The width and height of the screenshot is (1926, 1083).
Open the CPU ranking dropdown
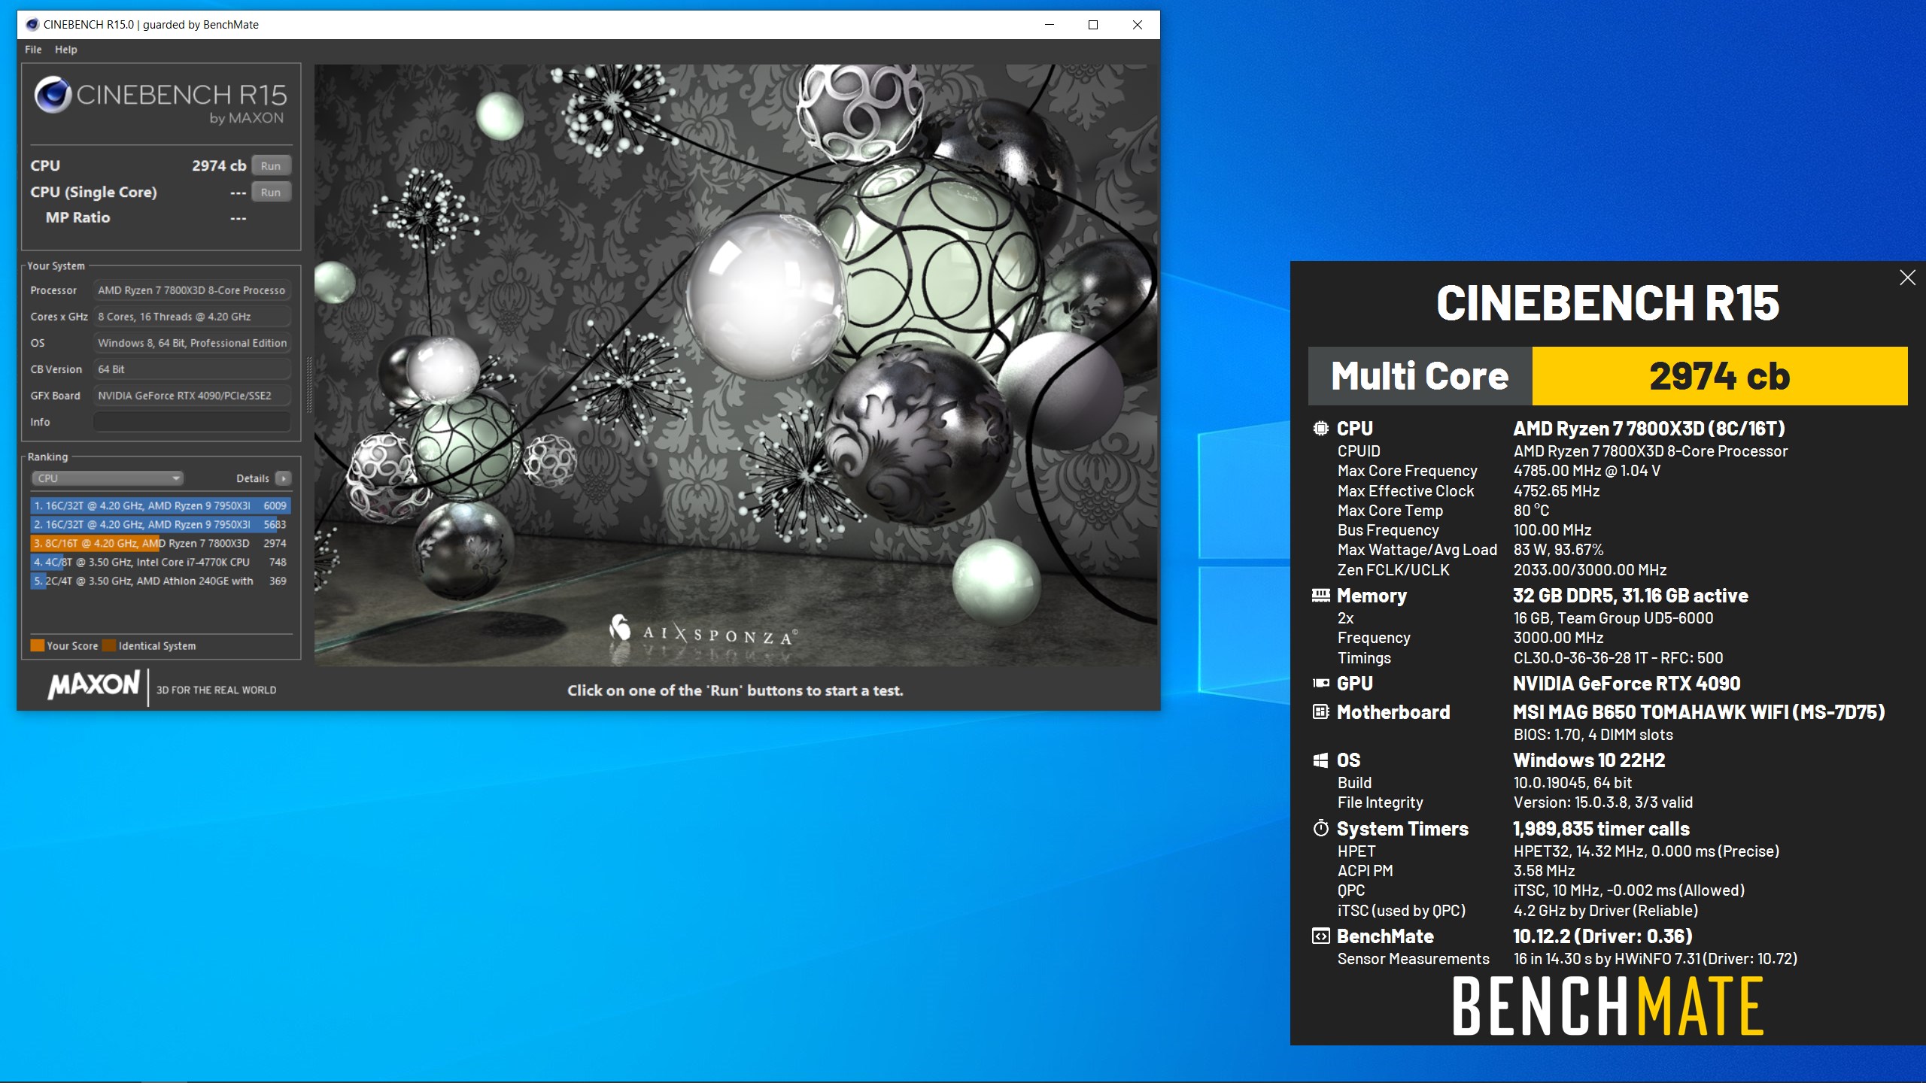point(108,478)
